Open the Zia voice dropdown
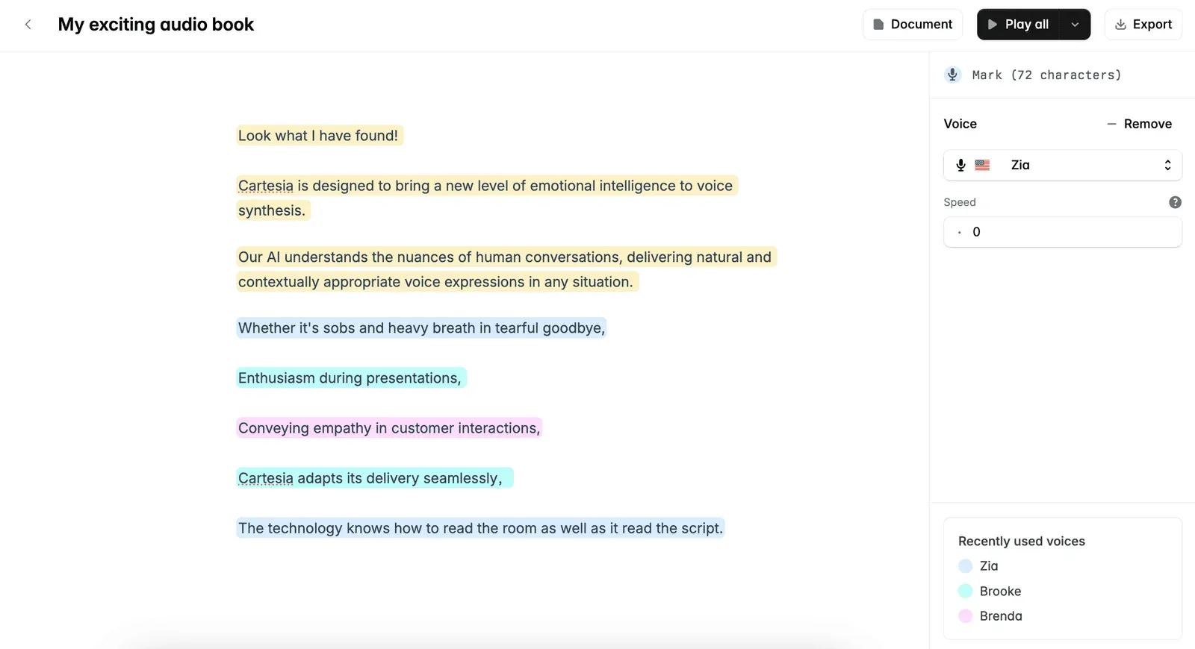The width and height of the screenshot is (1195, 649). tap(1063, 165)
